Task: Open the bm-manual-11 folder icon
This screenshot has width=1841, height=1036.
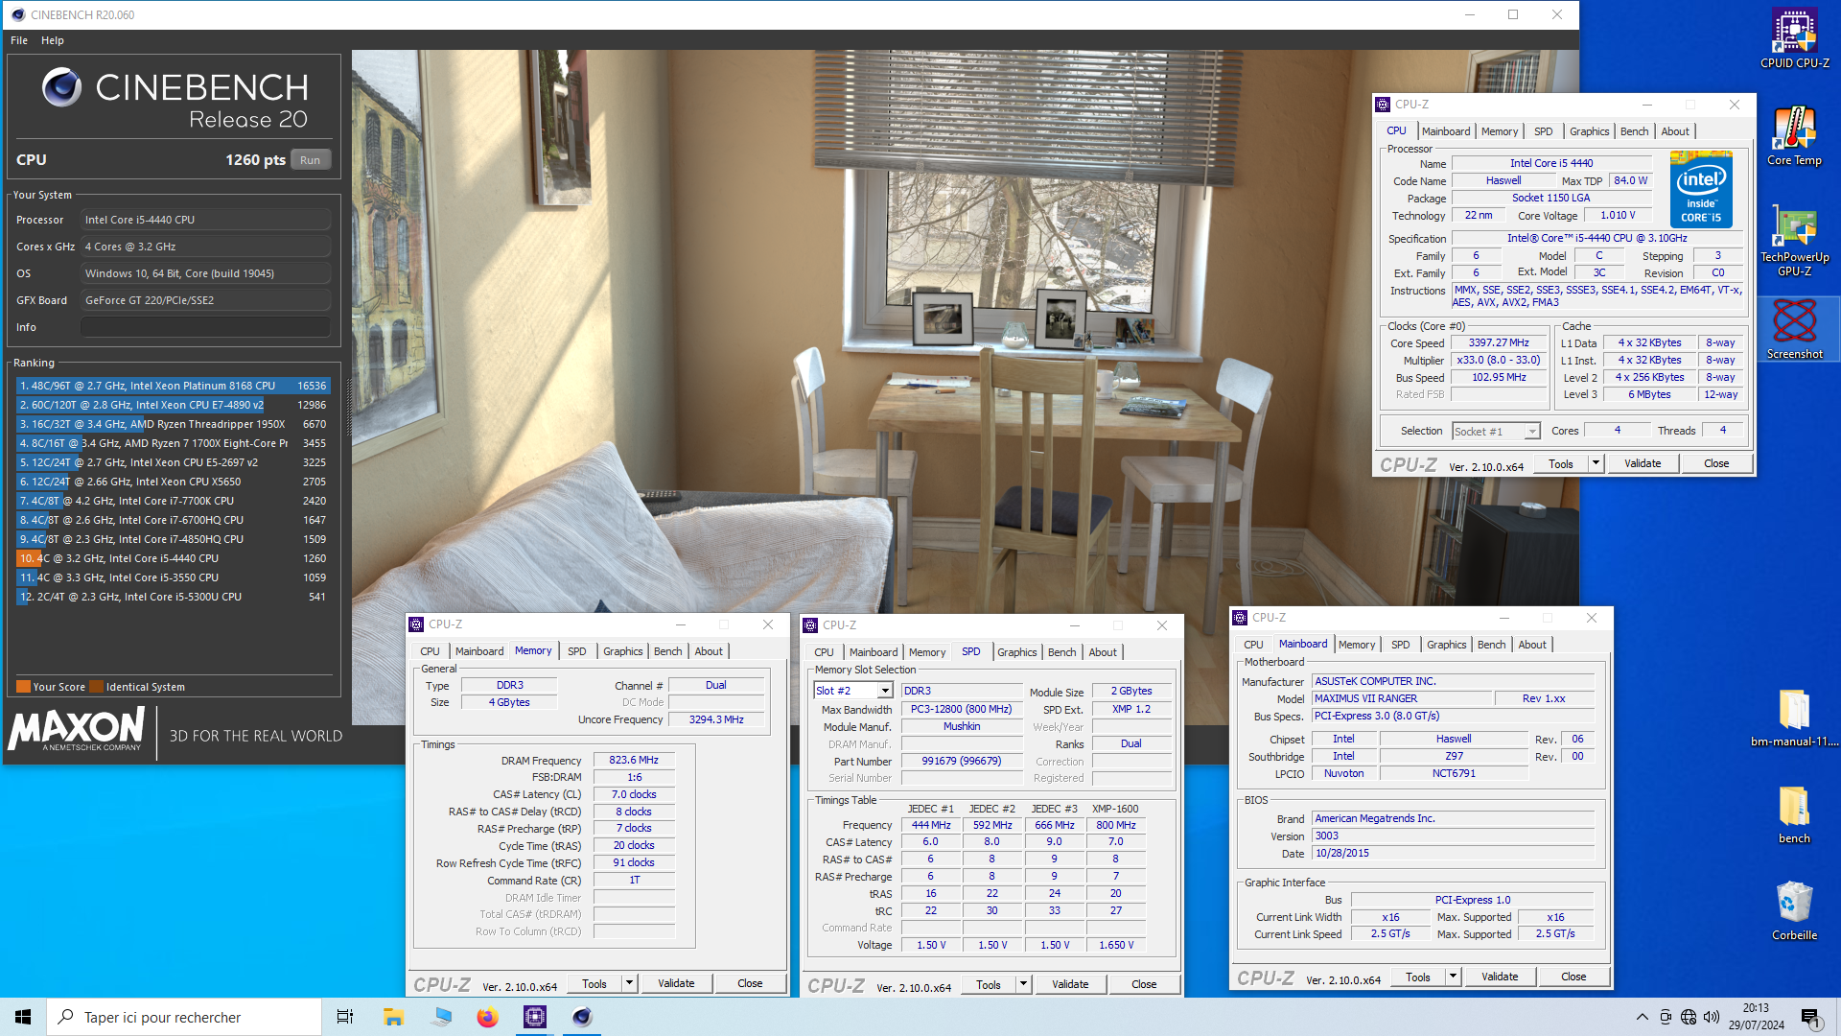Action: click(1794, 718)
